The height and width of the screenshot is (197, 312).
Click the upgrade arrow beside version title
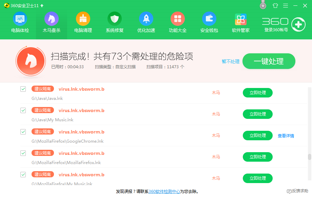coord(42,5)
